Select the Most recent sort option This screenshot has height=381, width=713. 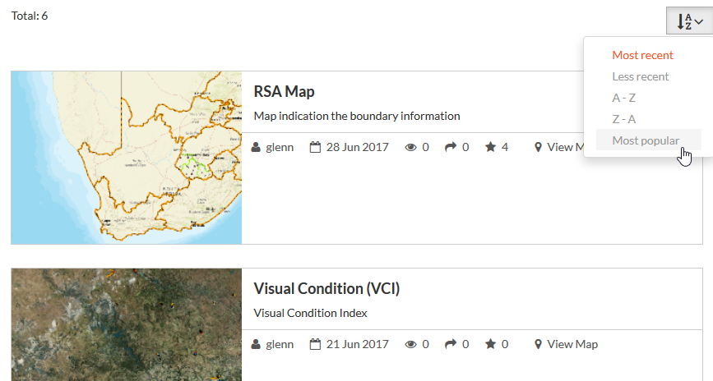pyautogui.click(x=642, y=56)
